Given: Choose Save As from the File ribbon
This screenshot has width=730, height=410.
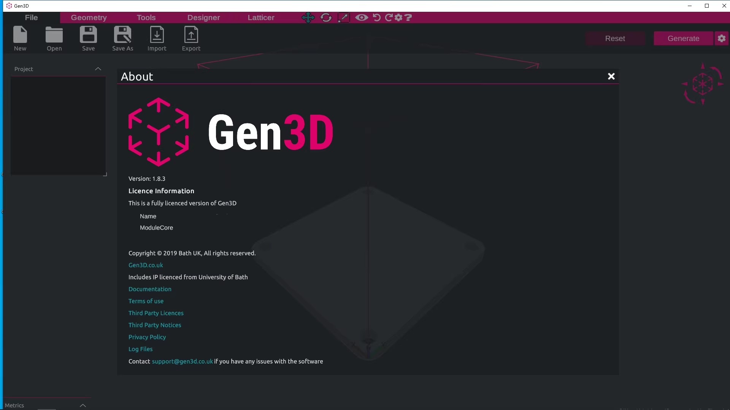Looking at the screenshot, I should [x=122, y=38].
